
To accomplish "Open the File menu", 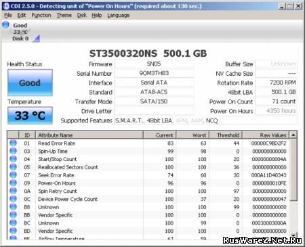I will [x=8, y=16].
